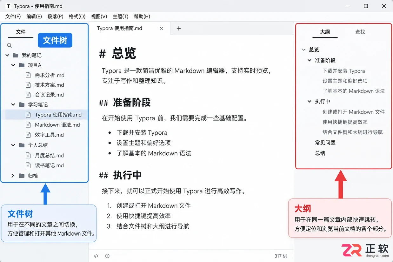This screenshot has width=393, height=262.
Task: Collapse the 学习笔记 folder chevron
Action: pos(13,104)
